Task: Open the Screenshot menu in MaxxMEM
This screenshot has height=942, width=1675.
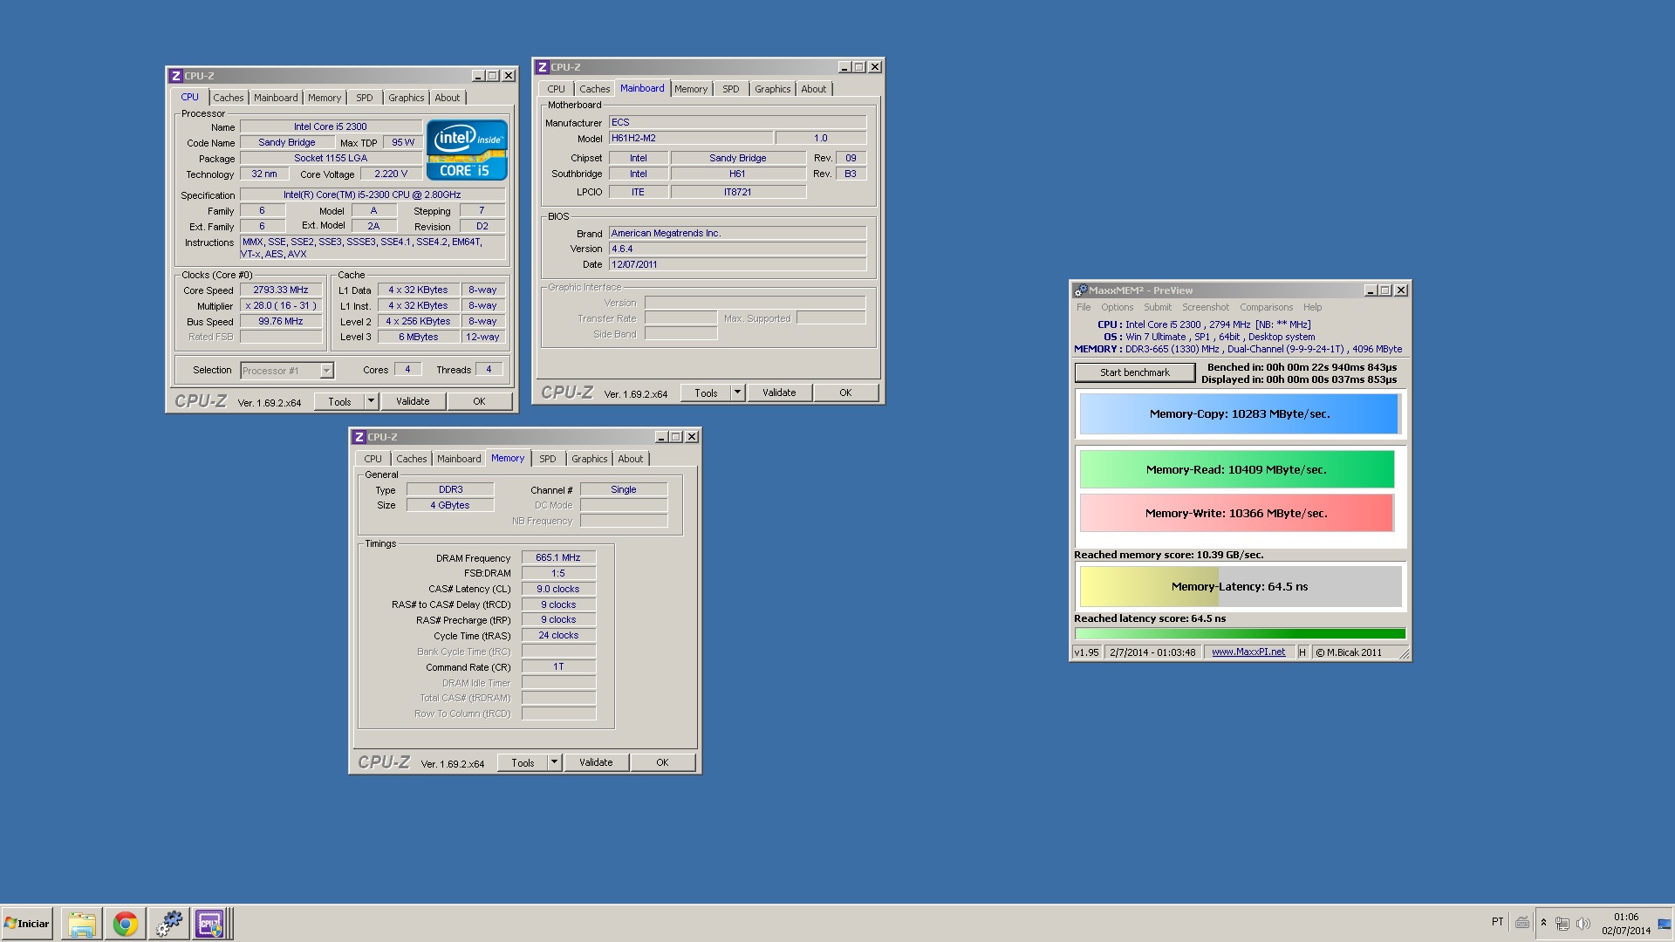Action: click(1206, 307)
